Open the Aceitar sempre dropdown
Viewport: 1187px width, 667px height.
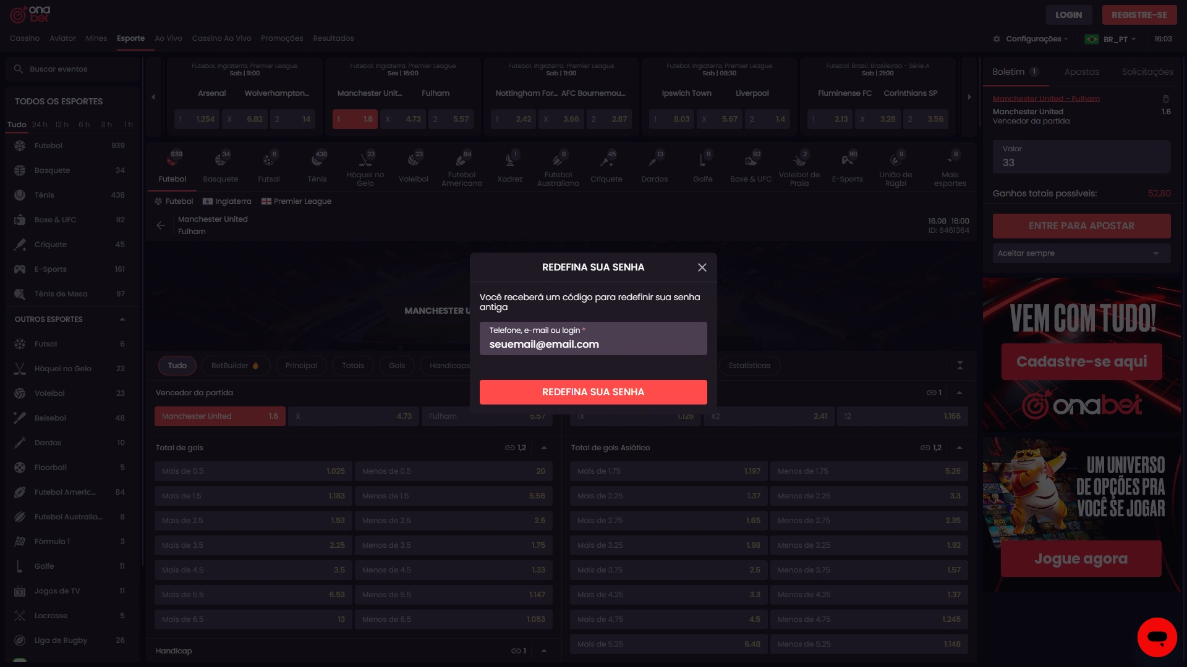coord(1081,253)
